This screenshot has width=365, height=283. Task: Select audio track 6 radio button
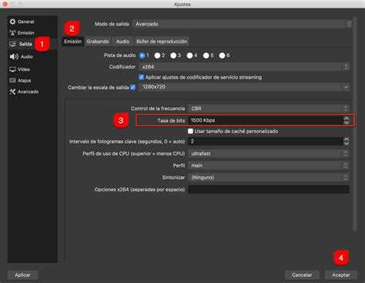coord(222,56)
